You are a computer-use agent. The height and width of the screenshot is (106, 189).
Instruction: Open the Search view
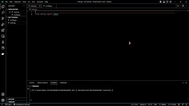(x=3, y=12)
